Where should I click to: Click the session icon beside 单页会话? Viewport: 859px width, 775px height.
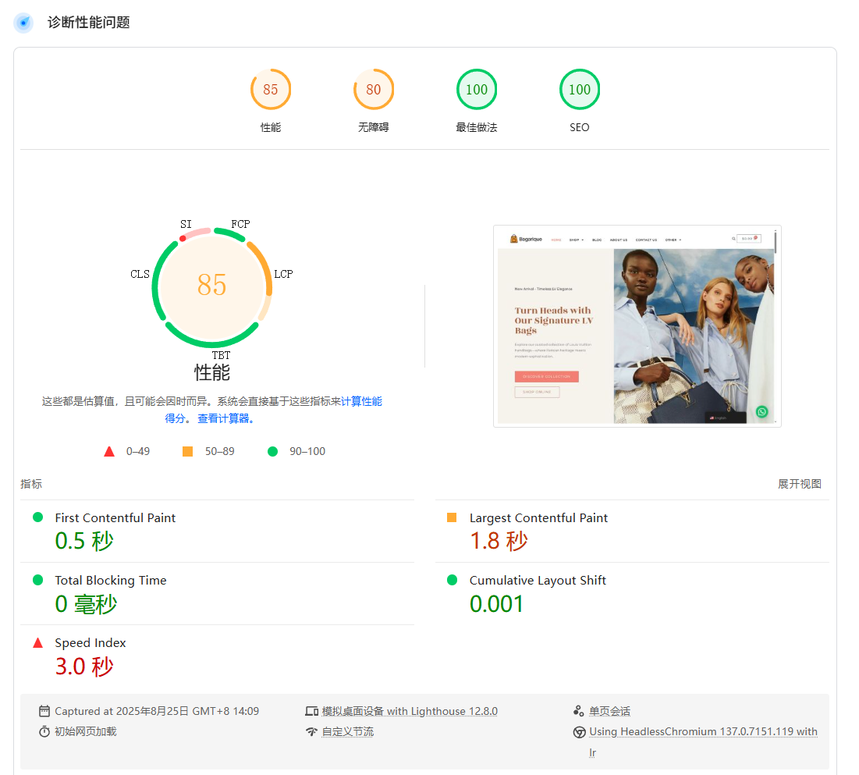(x=578, y=710)
